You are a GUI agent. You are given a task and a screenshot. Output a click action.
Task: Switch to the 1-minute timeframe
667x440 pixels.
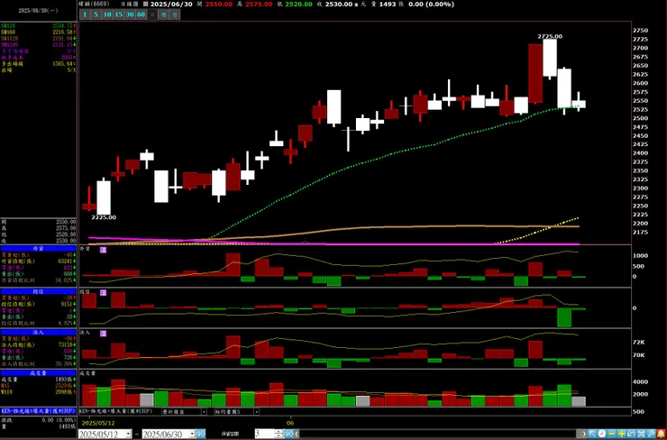(x=85, y=14)
